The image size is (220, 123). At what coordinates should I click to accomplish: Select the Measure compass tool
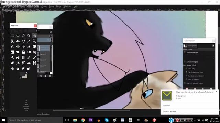tap(12, 46)
